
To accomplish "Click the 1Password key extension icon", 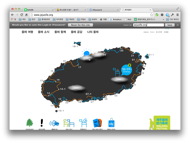I will click(172, 15).
